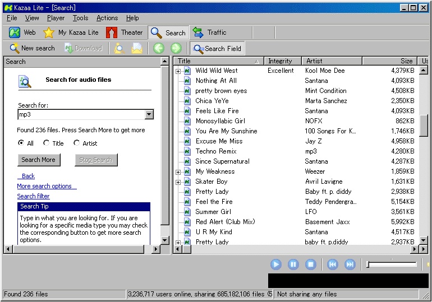
Task: Start a New search
Action: tap(32, 48)
